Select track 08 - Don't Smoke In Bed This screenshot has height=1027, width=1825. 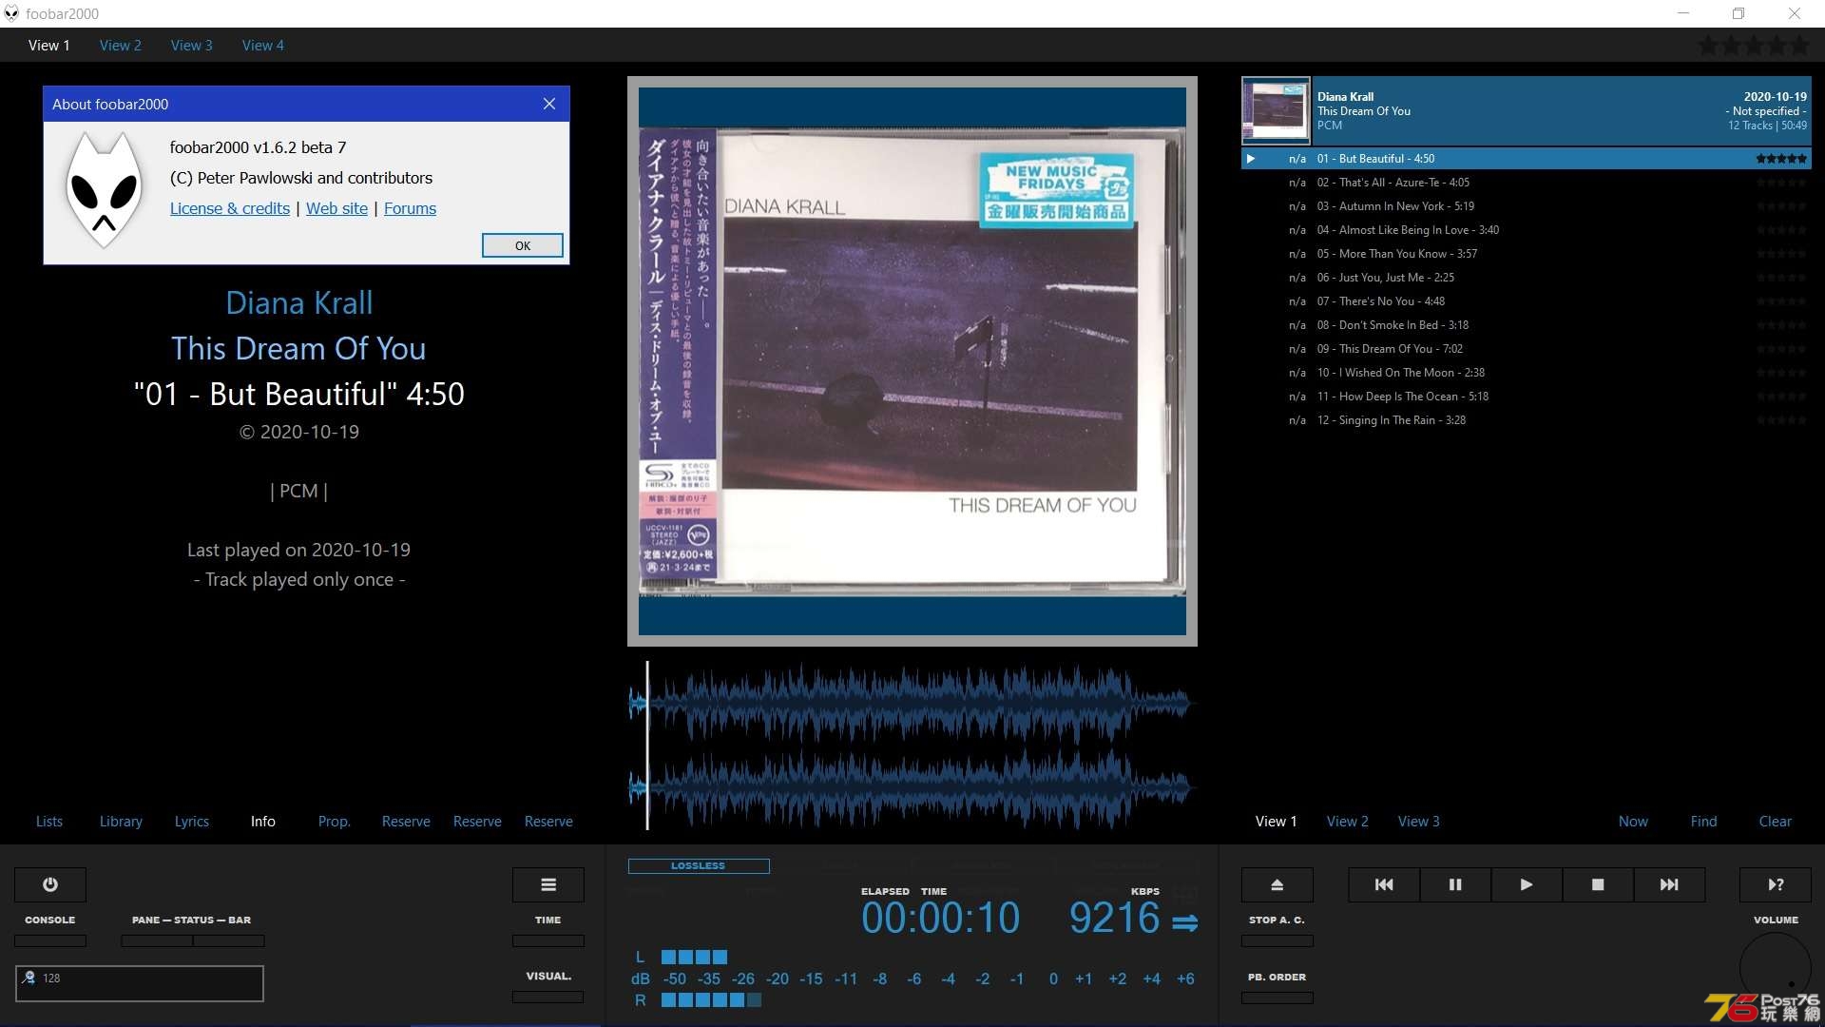[x=1527, y=325]
